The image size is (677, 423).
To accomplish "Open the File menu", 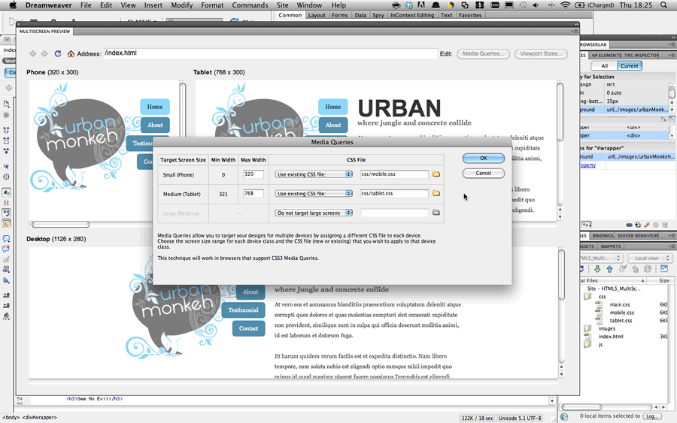I will tap(86, 5).
